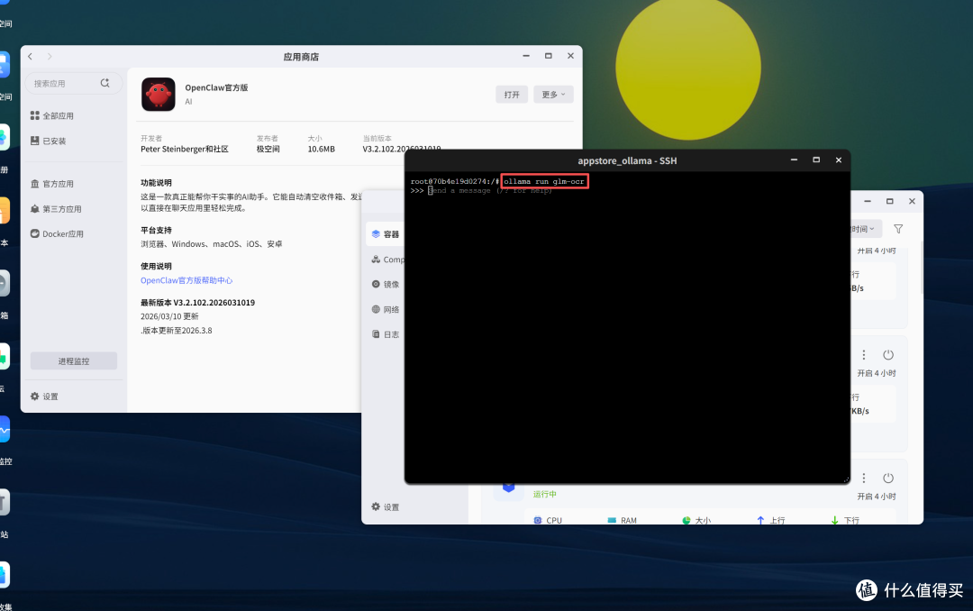Open 已安装 apps list

(49, 141)
